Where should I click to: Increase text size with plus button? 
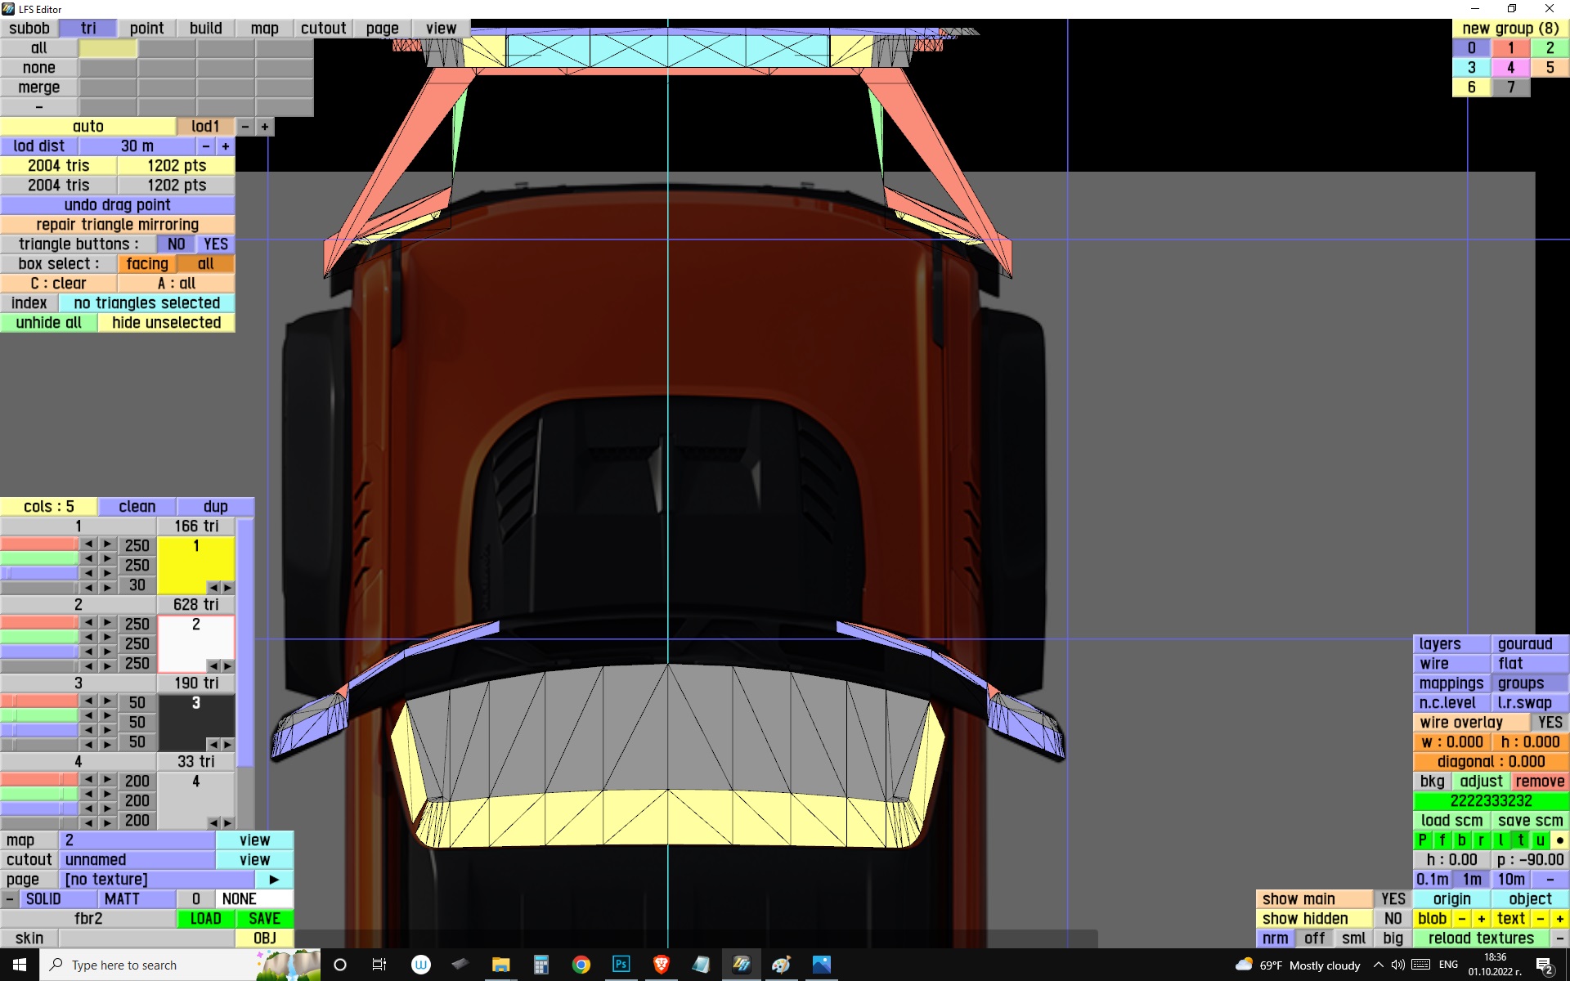click(x=1559, y=918)
